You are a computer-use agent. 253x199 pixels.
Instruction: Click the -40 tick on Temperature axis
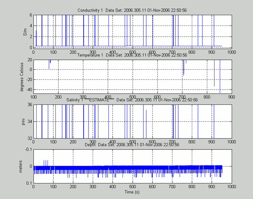(29, 90)
